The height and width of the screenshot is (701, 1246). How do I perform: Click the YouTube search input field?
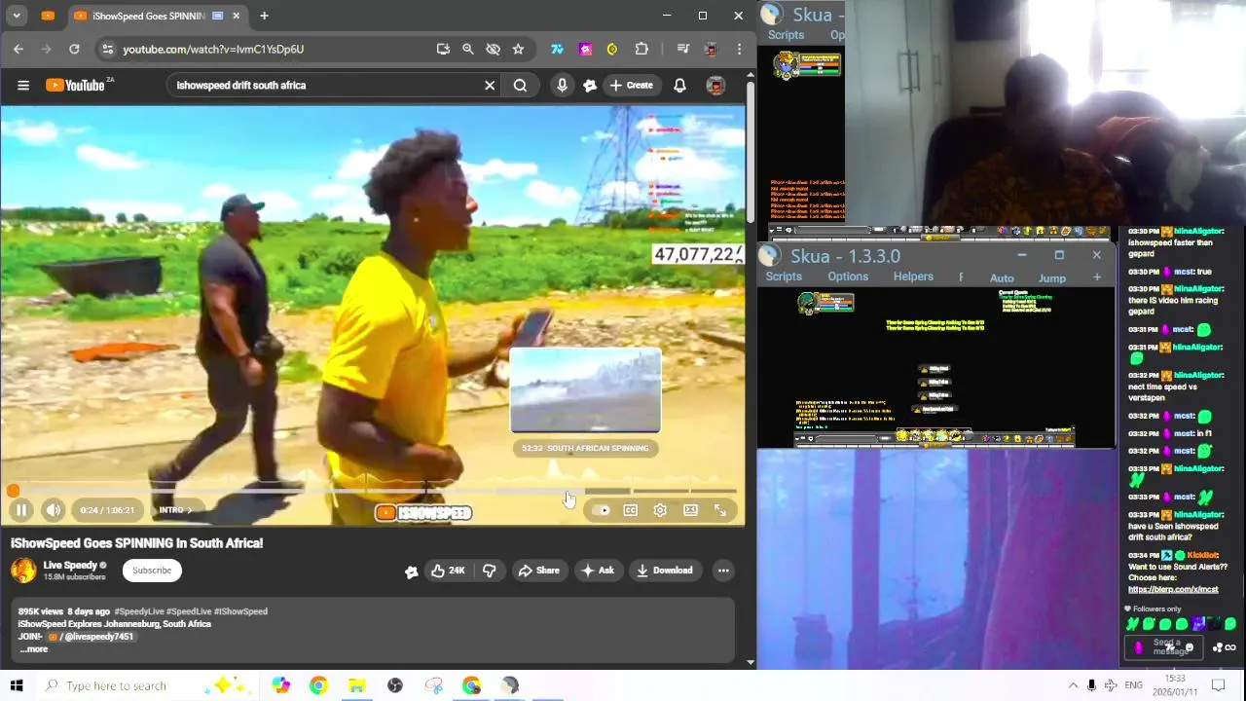[326, 85]
